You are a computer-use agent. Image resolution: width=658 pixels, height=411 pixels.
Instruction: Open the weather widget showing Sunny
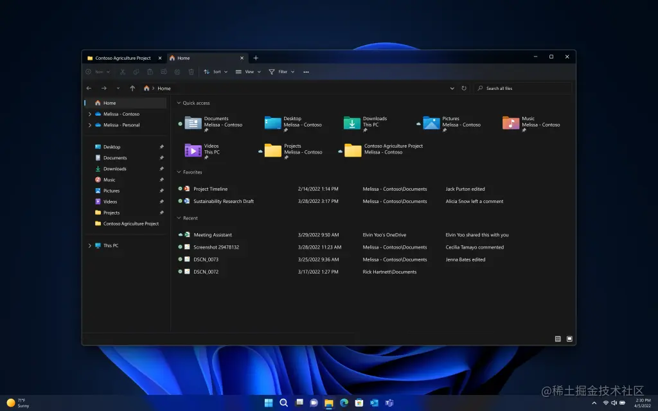coord(18,403)
